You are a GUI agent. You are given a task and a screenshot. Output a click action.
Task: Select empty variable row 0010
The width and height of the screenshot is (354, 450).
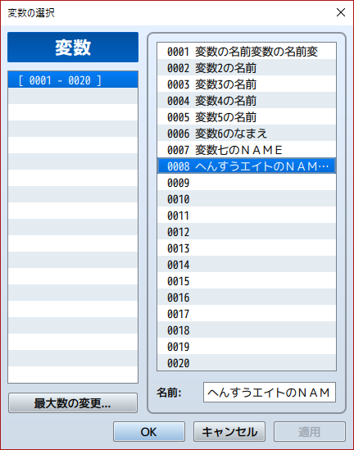coord(247,198)
